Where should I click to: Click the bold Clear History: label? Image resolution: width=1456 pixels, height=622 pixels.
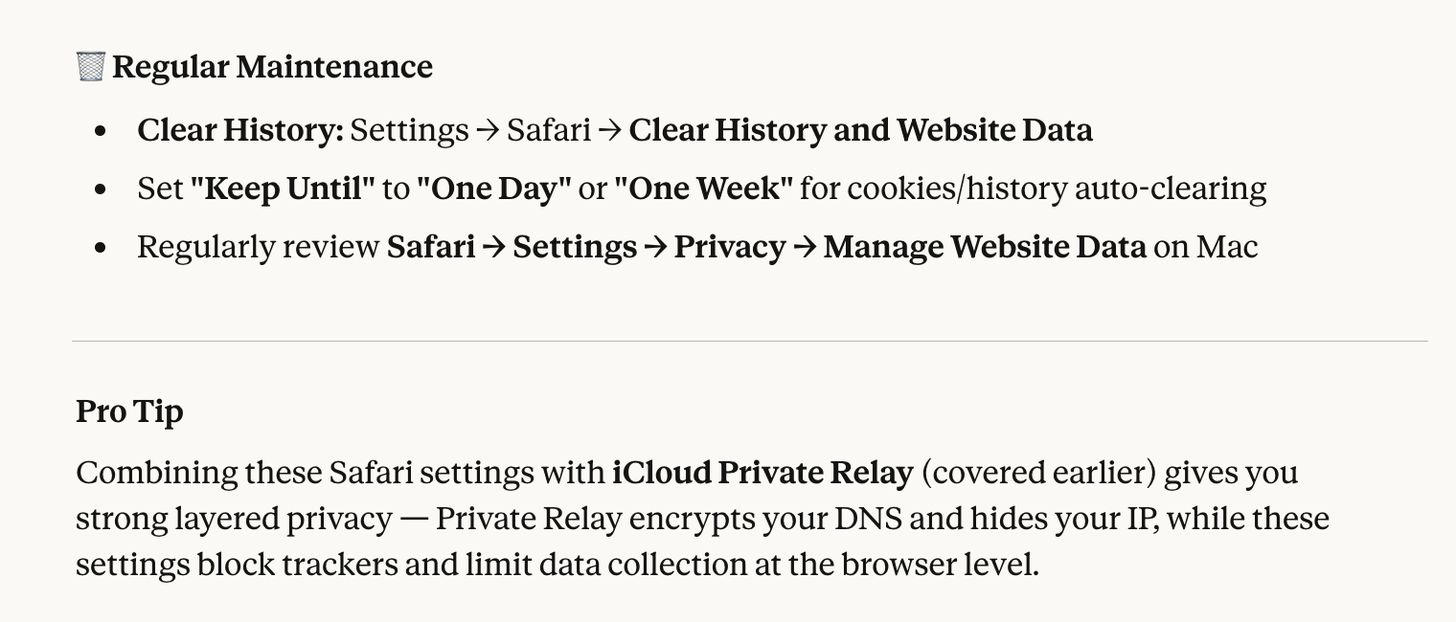click(239, 130)
